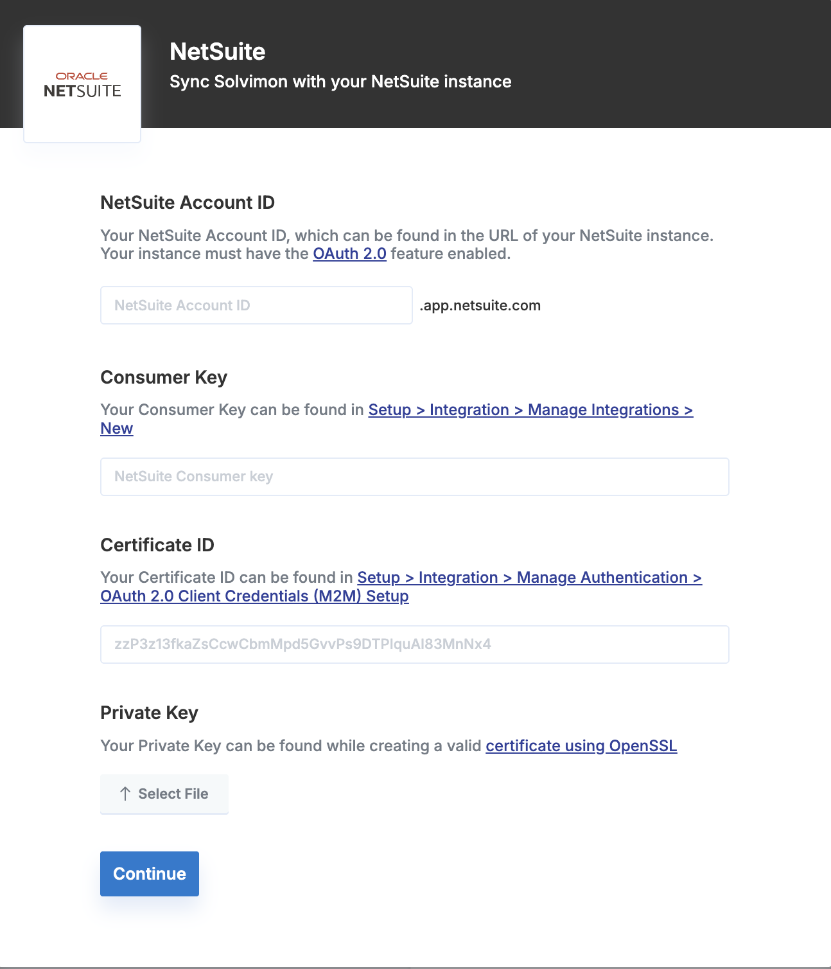
Task: Click into the NetSuite Consumer key field
Action: (x=414, y=477)
